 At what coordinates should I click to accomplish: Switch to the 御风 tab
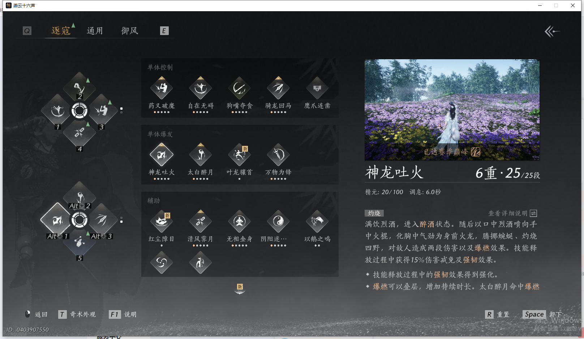pyautogui.click(x=129, y=30)
